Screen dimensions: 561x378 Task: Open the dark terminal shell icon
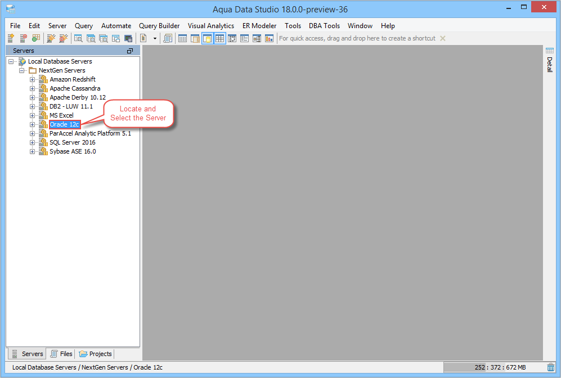coord(128,38)
